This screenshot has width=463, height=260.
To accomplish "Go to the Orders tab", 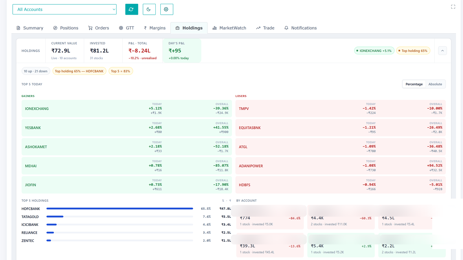I will point(98,28).
